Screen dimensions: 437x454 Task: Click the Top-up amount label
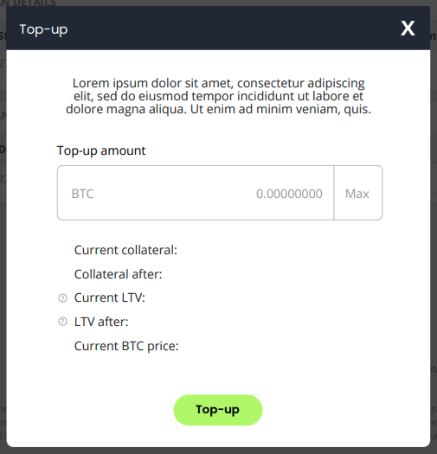click(101, 150)
